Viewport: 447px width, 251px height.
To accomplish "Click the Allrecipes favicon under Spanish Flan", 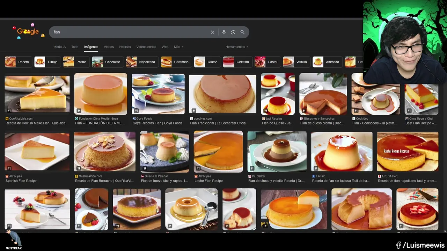I will click(7, 176).
